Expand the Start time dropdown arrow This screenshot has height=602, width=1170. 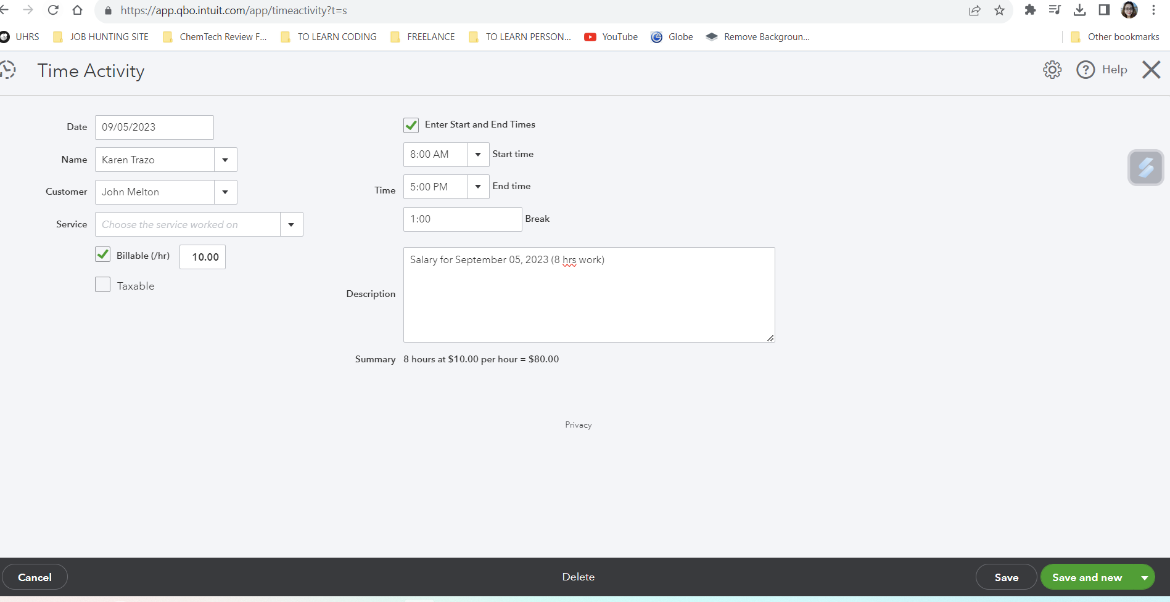tap(479, 155)
